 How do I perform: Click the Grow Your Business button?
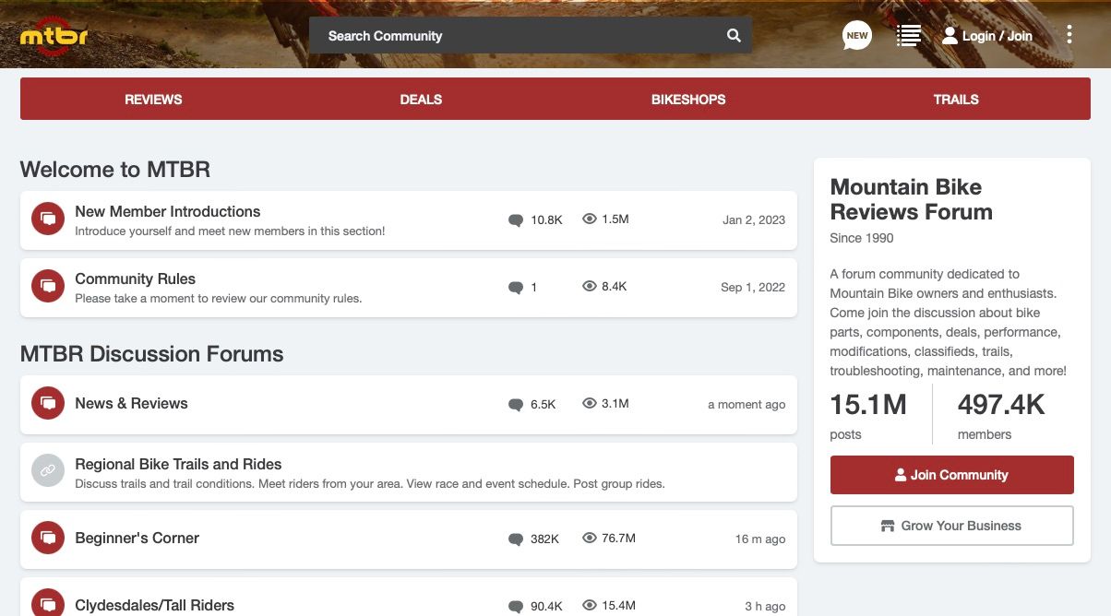click(952, 526)
